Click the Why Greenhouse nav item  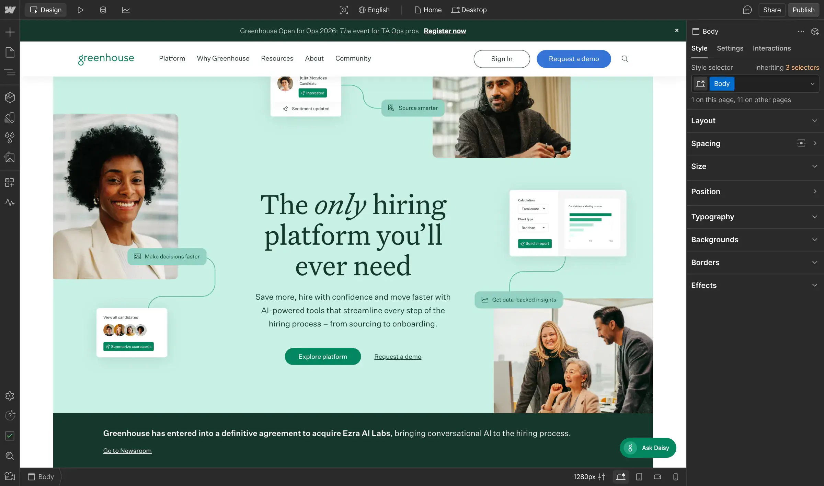tap(223, 58)
